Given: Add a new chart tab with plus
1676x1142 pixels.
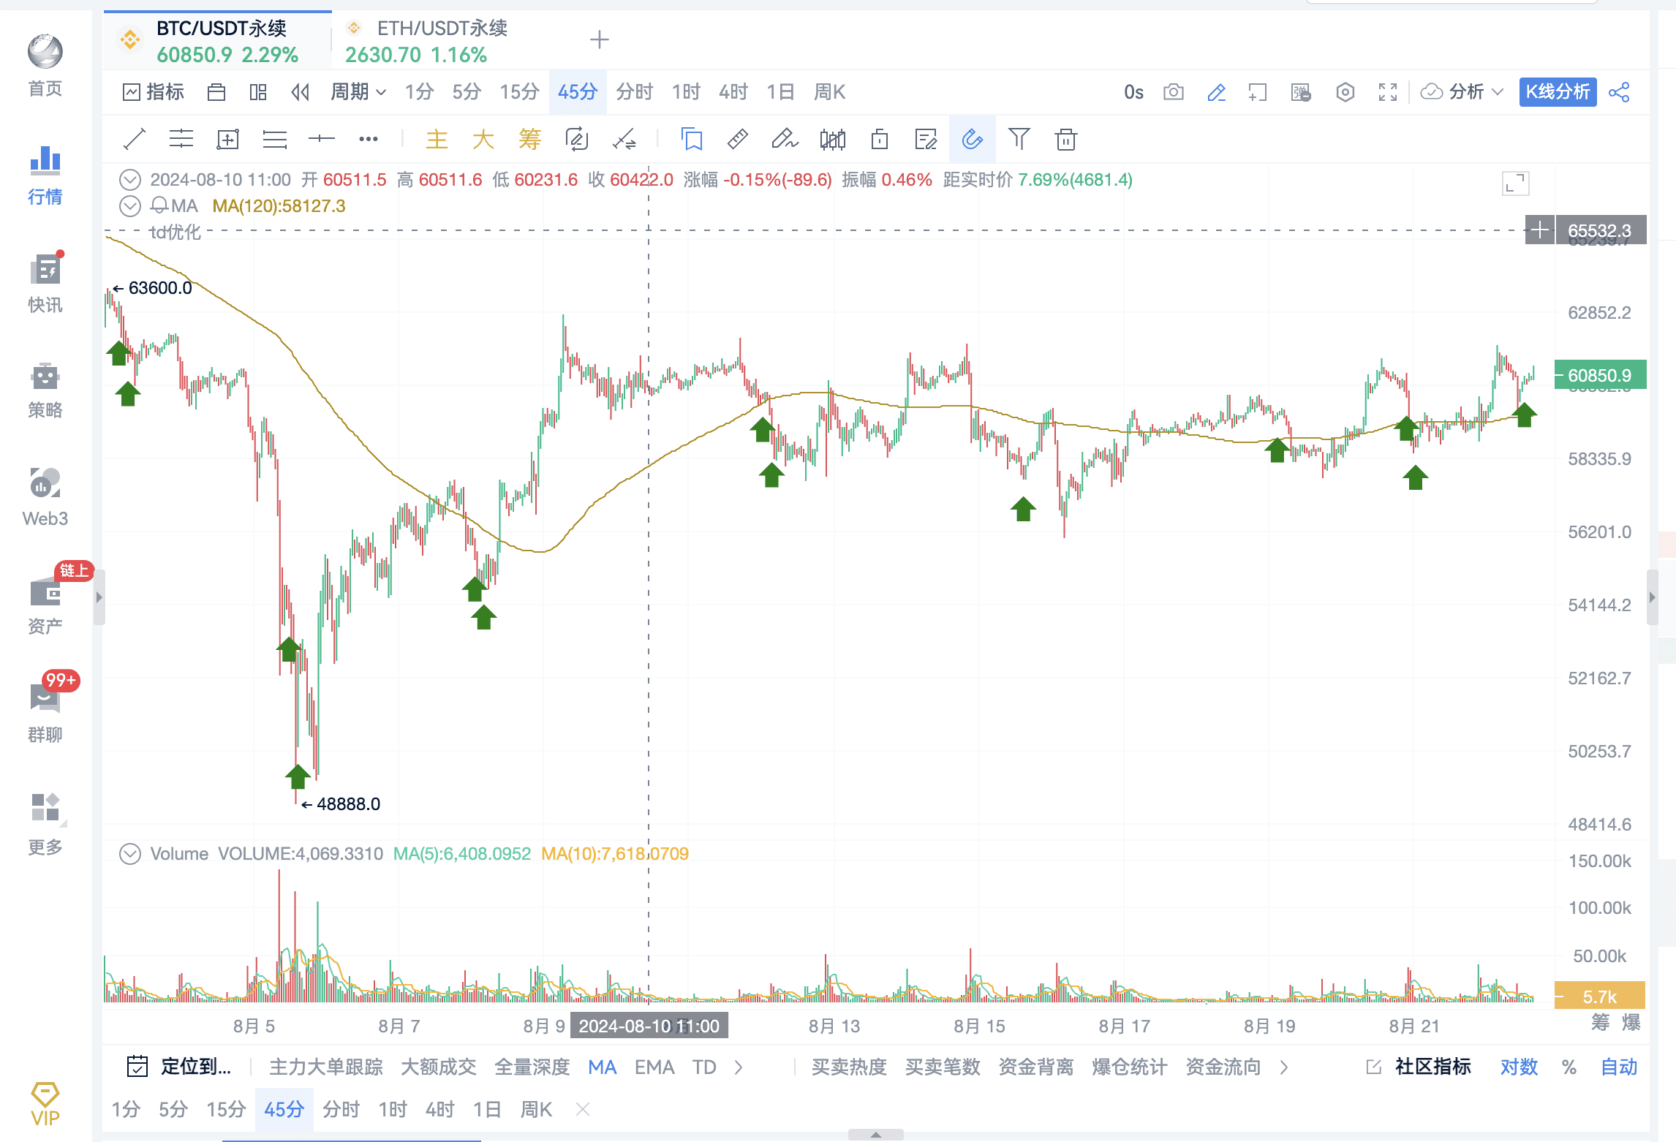Looking at the screenshot, I should [x=600, y=39].
